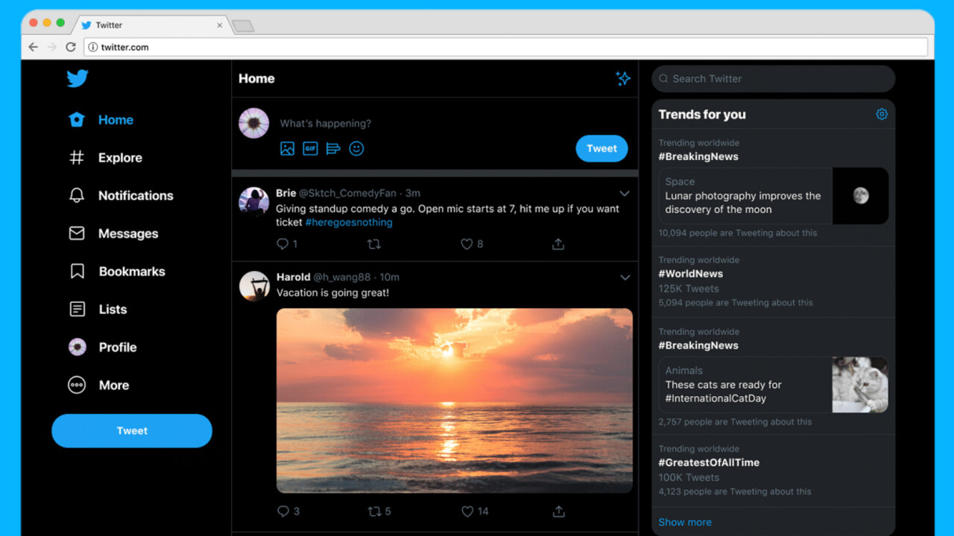Image resolution: width=954 pixels, height=536 pixels.
Task: Click the sparkle top tweets icon
Action: (623, 79)
